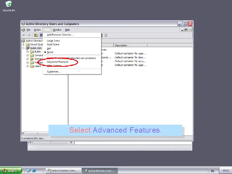232x174 pixels.
Task: Expand the Domain Controllers node
Action: (28, 59)
